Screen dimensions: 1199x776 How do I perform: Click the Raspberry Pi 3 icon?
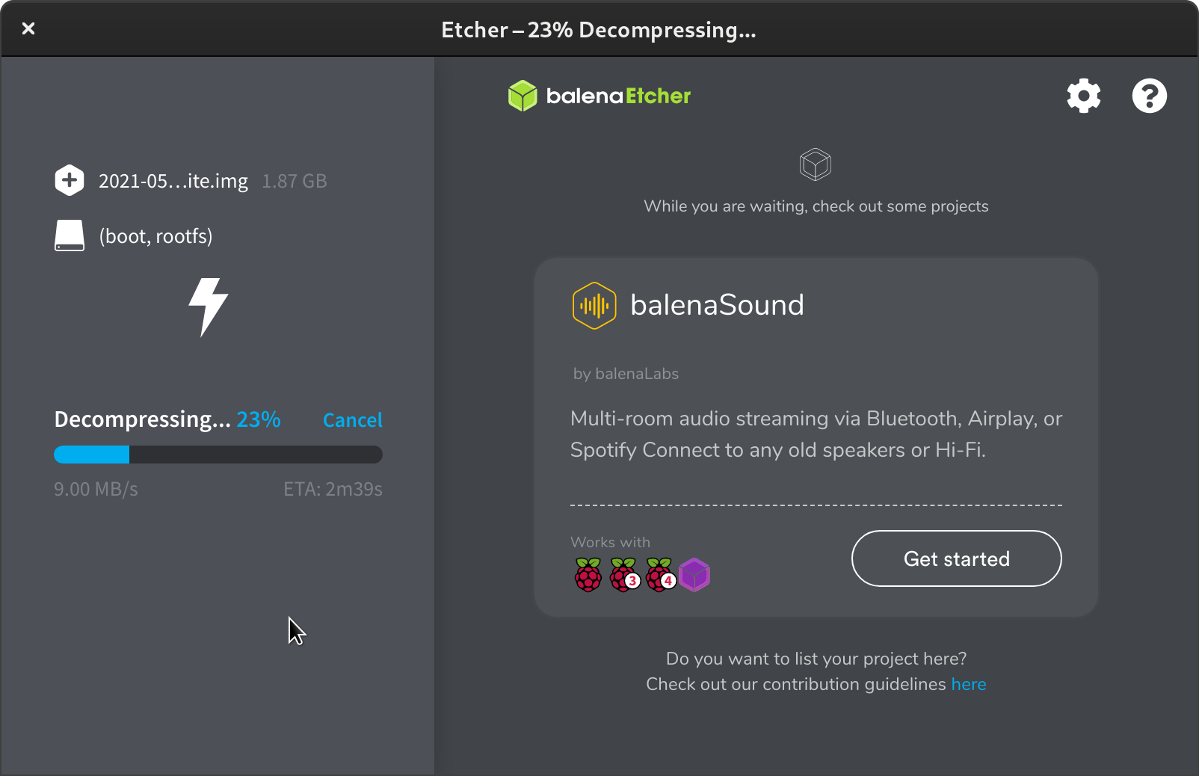coord(624,575)
